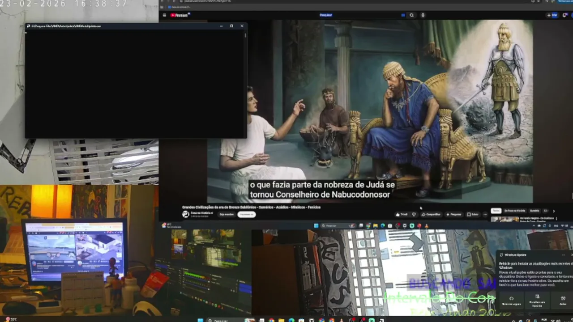573x322 pixels.
Task: Click Adiar in Windows Update notification
Action: coord(563,301)
